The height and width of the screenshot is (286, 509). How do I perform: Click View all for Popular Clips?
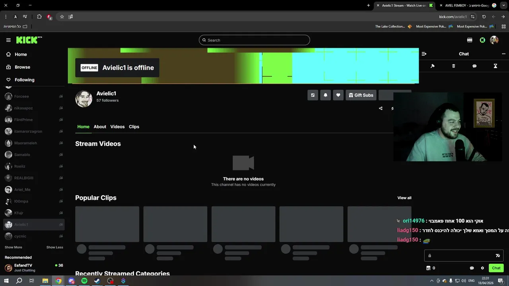404,198
